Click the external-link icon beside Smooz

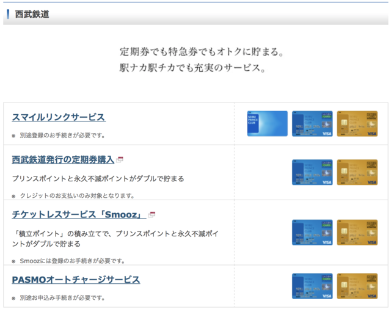[x=152, y=214]
